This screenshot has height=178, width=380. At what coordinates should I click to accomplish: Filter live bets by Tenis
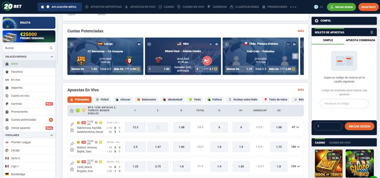(x=195, y=100)
